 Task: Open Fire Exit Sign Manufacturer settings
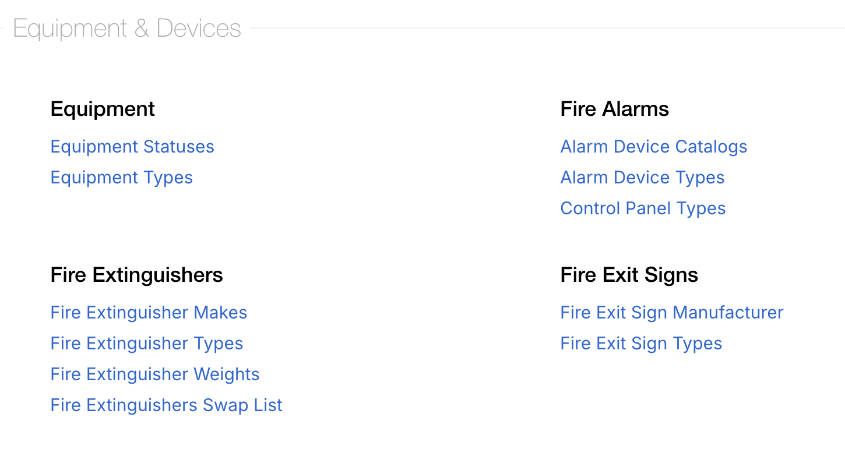pyautogui.click(x=671, y=313)
